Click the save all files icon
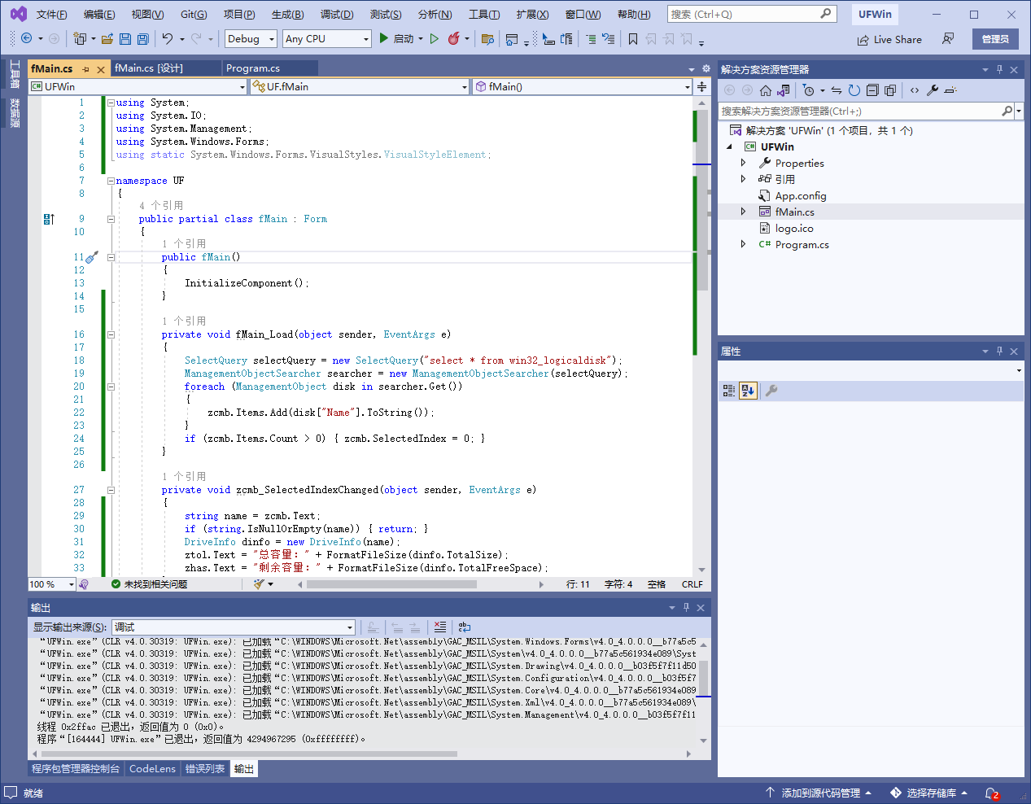 142,38
